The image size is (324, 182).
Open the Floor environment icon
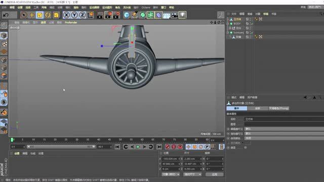click(x=166, y=15)
